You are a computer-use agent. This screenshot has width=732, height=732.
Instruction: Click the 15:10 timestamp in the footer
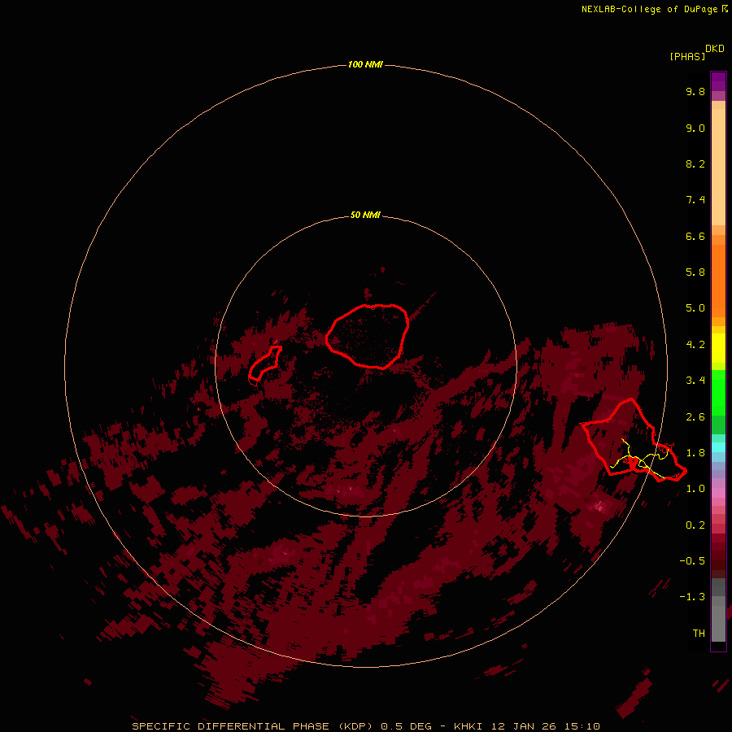pyautogui.click(x=583, y=726)
